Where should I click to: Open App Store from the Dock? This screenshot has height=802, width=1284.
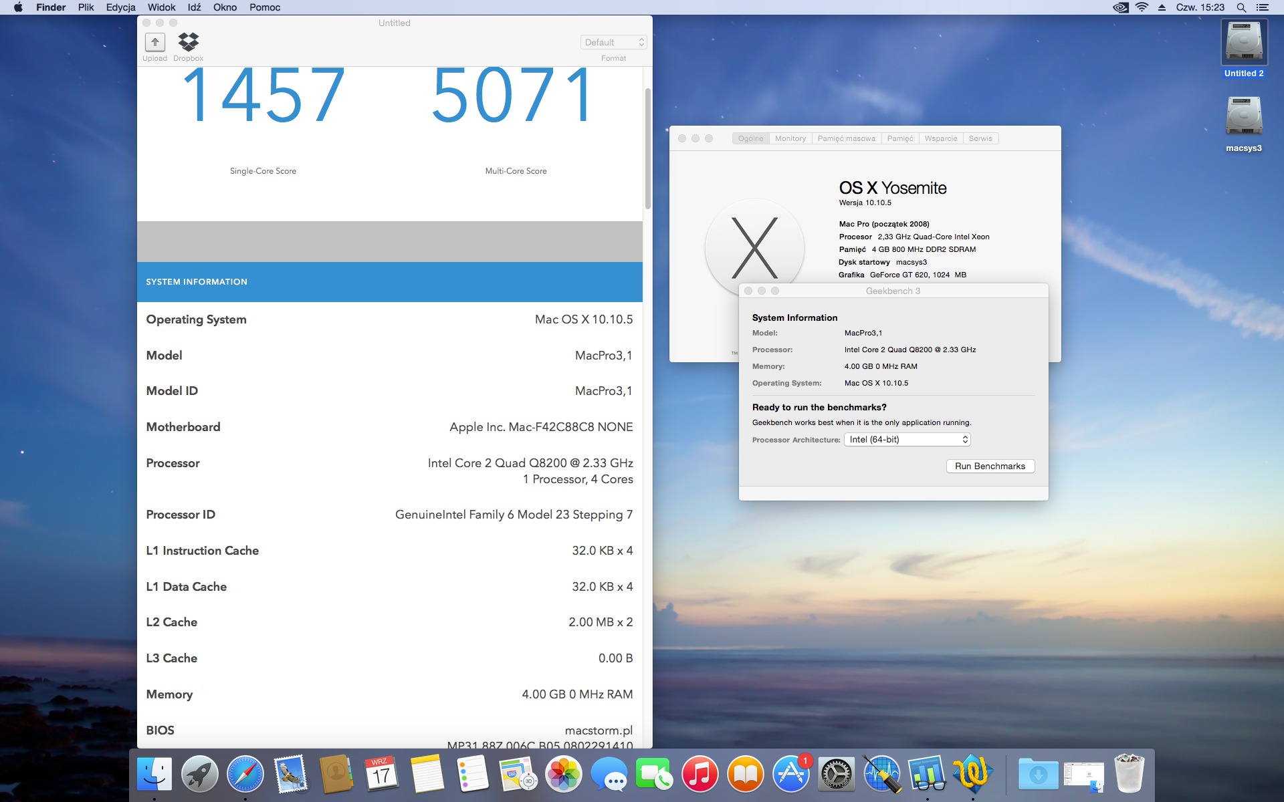click(x=790, y=774)
